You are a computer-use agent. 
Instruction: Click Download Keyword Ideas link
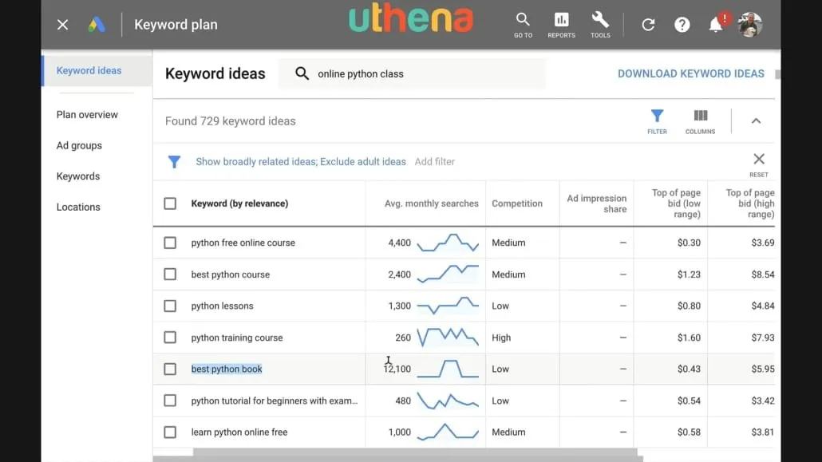point(691,74)
